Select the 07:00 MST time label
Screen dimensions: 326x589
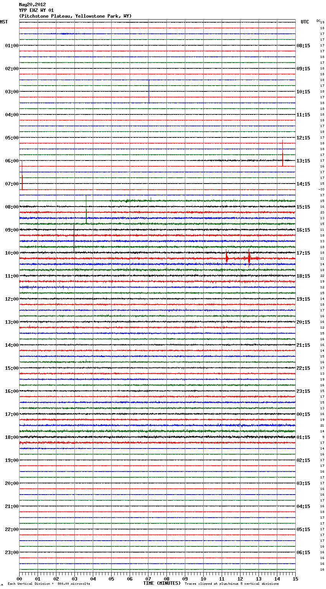[x=12, y=184]
